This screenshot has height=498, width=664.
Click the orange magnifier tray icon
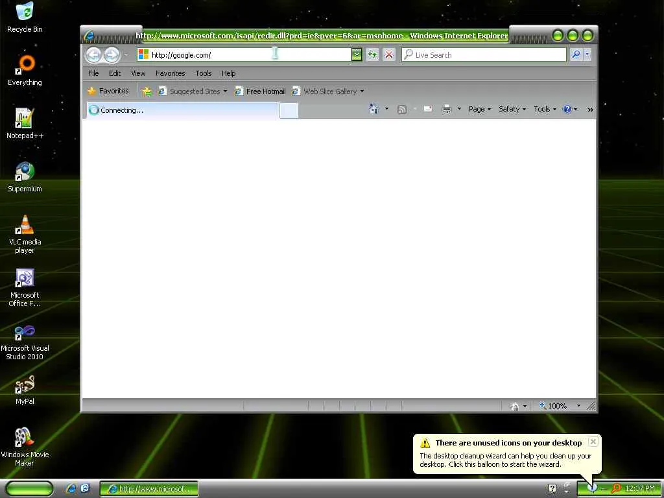[616, 489]
